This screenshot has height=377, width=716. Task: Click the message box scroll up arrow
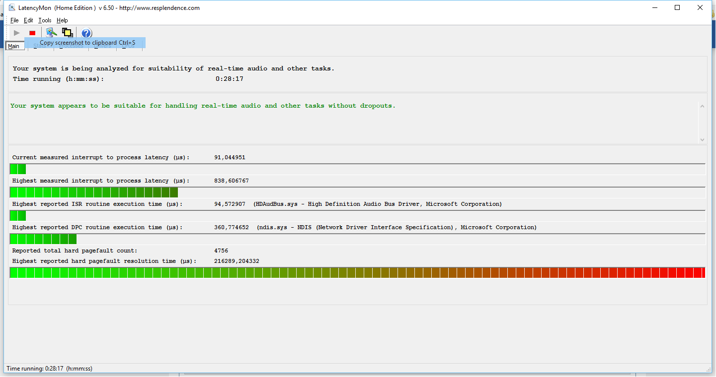pyautogui.click(x=702, y=106)
